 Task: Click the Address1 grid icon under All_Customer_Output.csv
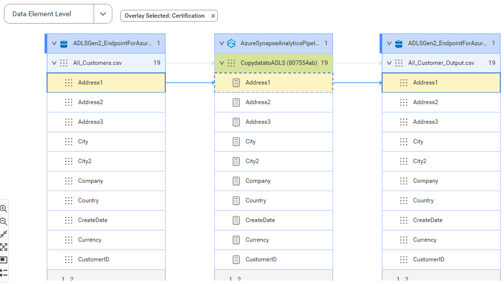point(403,83)
